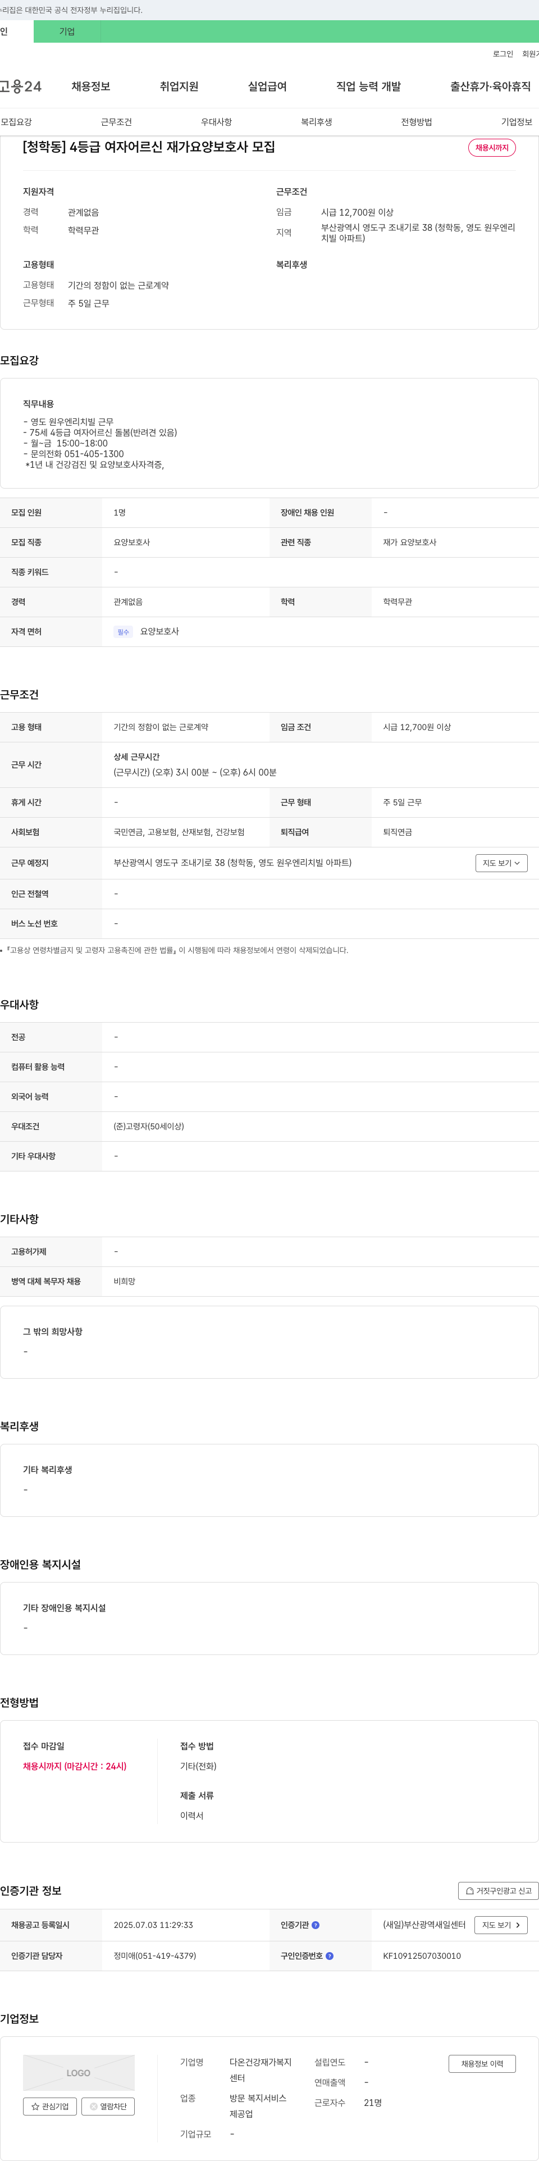Viewport: 539px width, 2161px height.
Task: Click the 로그인 link
Action: pos(503,54)
